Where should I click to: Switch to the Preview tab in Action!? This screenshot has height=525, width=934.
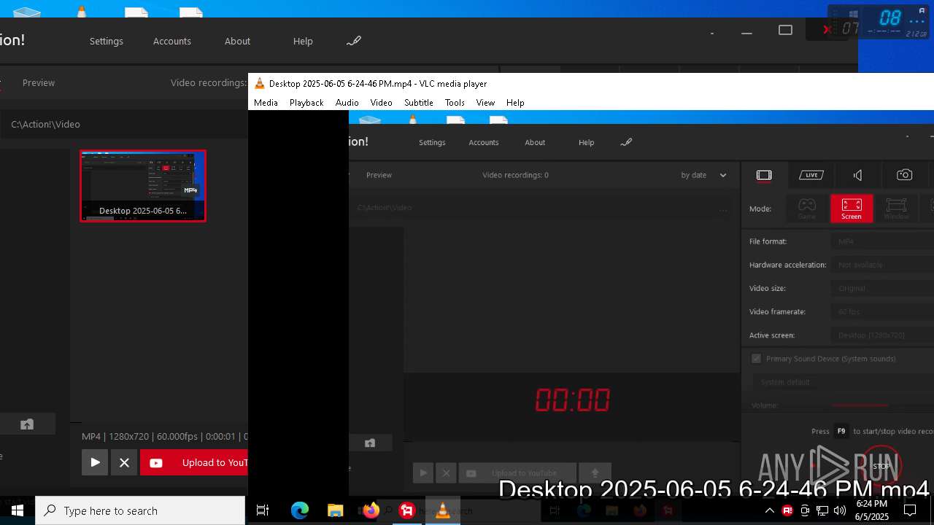tap(39, 82)
